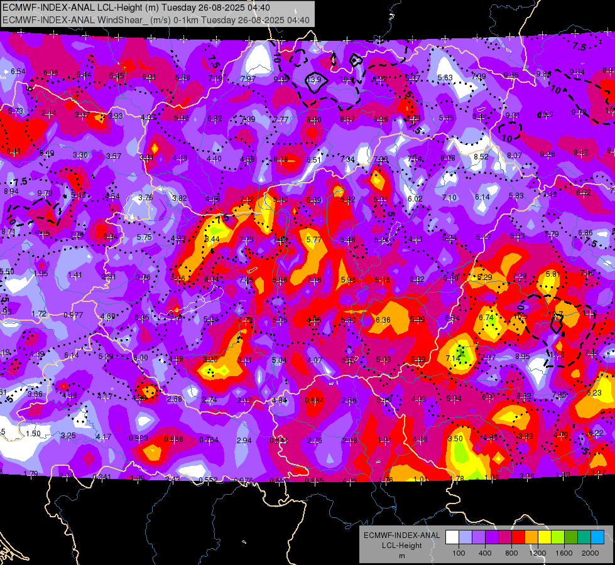Click the grid value 6.36
The image size is (615, 565).
point(383,320)
